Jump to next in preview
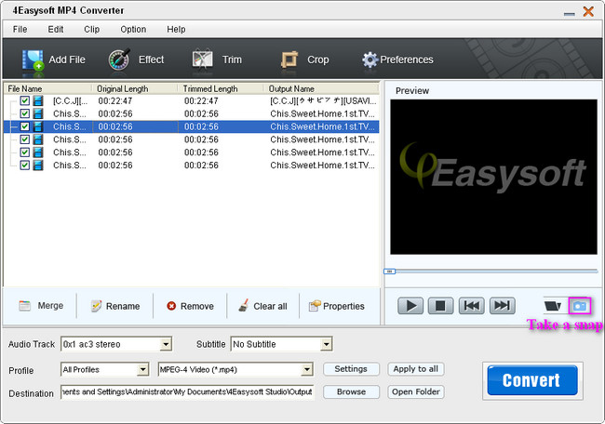This screenshot has height=424, width=605. (502, 306)
